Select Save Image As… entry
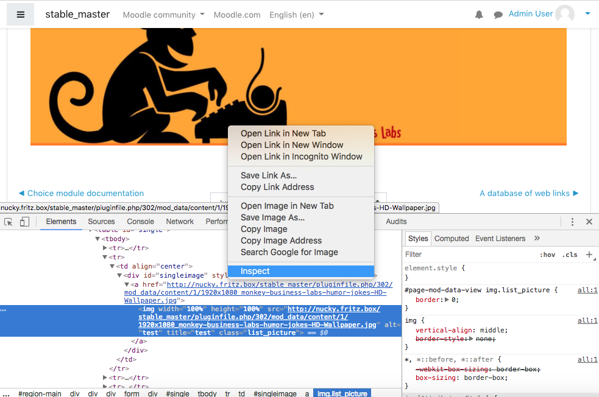599x397 pixels. coord(272,217)
